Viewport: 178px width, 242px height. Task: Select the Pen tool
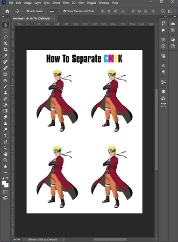pyautogui.click(x=5, y=142)
